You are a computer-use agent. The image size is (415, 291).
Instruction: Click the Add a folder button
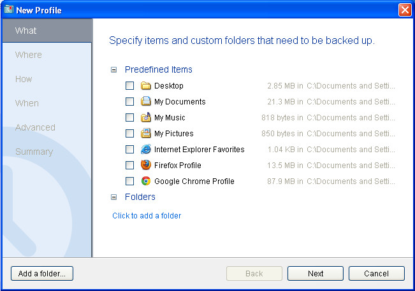click(x=42, y=274)
